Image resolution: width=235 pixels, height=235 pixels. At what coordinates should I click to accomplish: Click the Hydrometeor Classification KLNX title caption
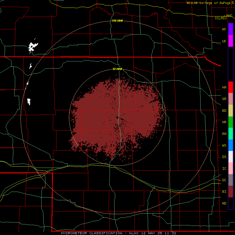pyautogui.click(x=119, y=233)
